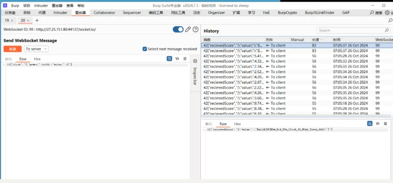
Task: Add a new repeater tab with plus
Action: point(37,21)
